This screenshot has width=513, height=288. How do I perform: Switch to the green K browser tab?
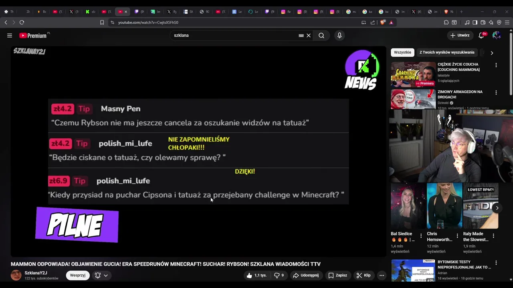(90, 12)
